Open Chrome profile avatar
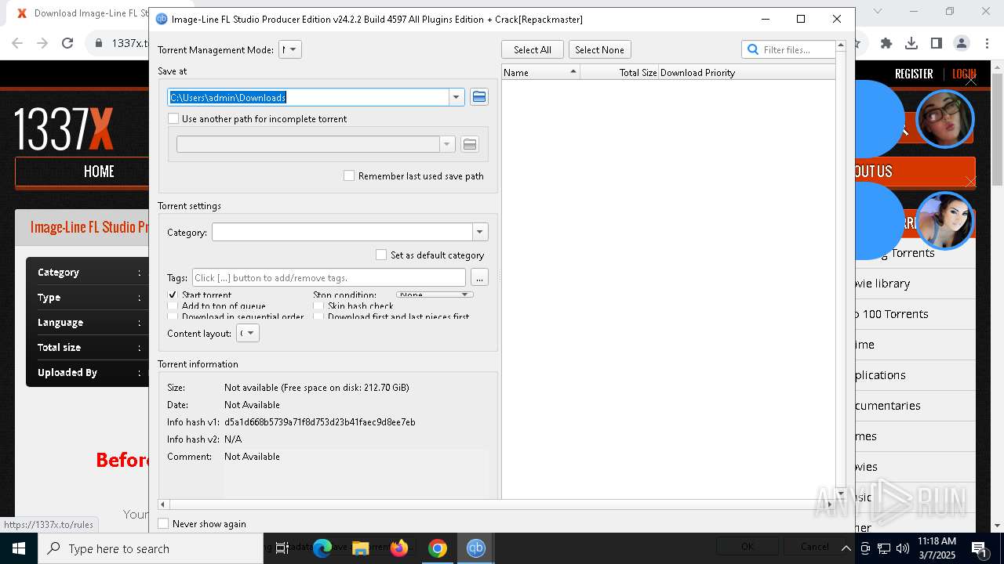The image size is (1004, 564). coord(962,43)
